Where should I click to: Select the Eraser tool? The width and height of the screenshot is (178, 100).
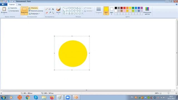click(46, 13)
